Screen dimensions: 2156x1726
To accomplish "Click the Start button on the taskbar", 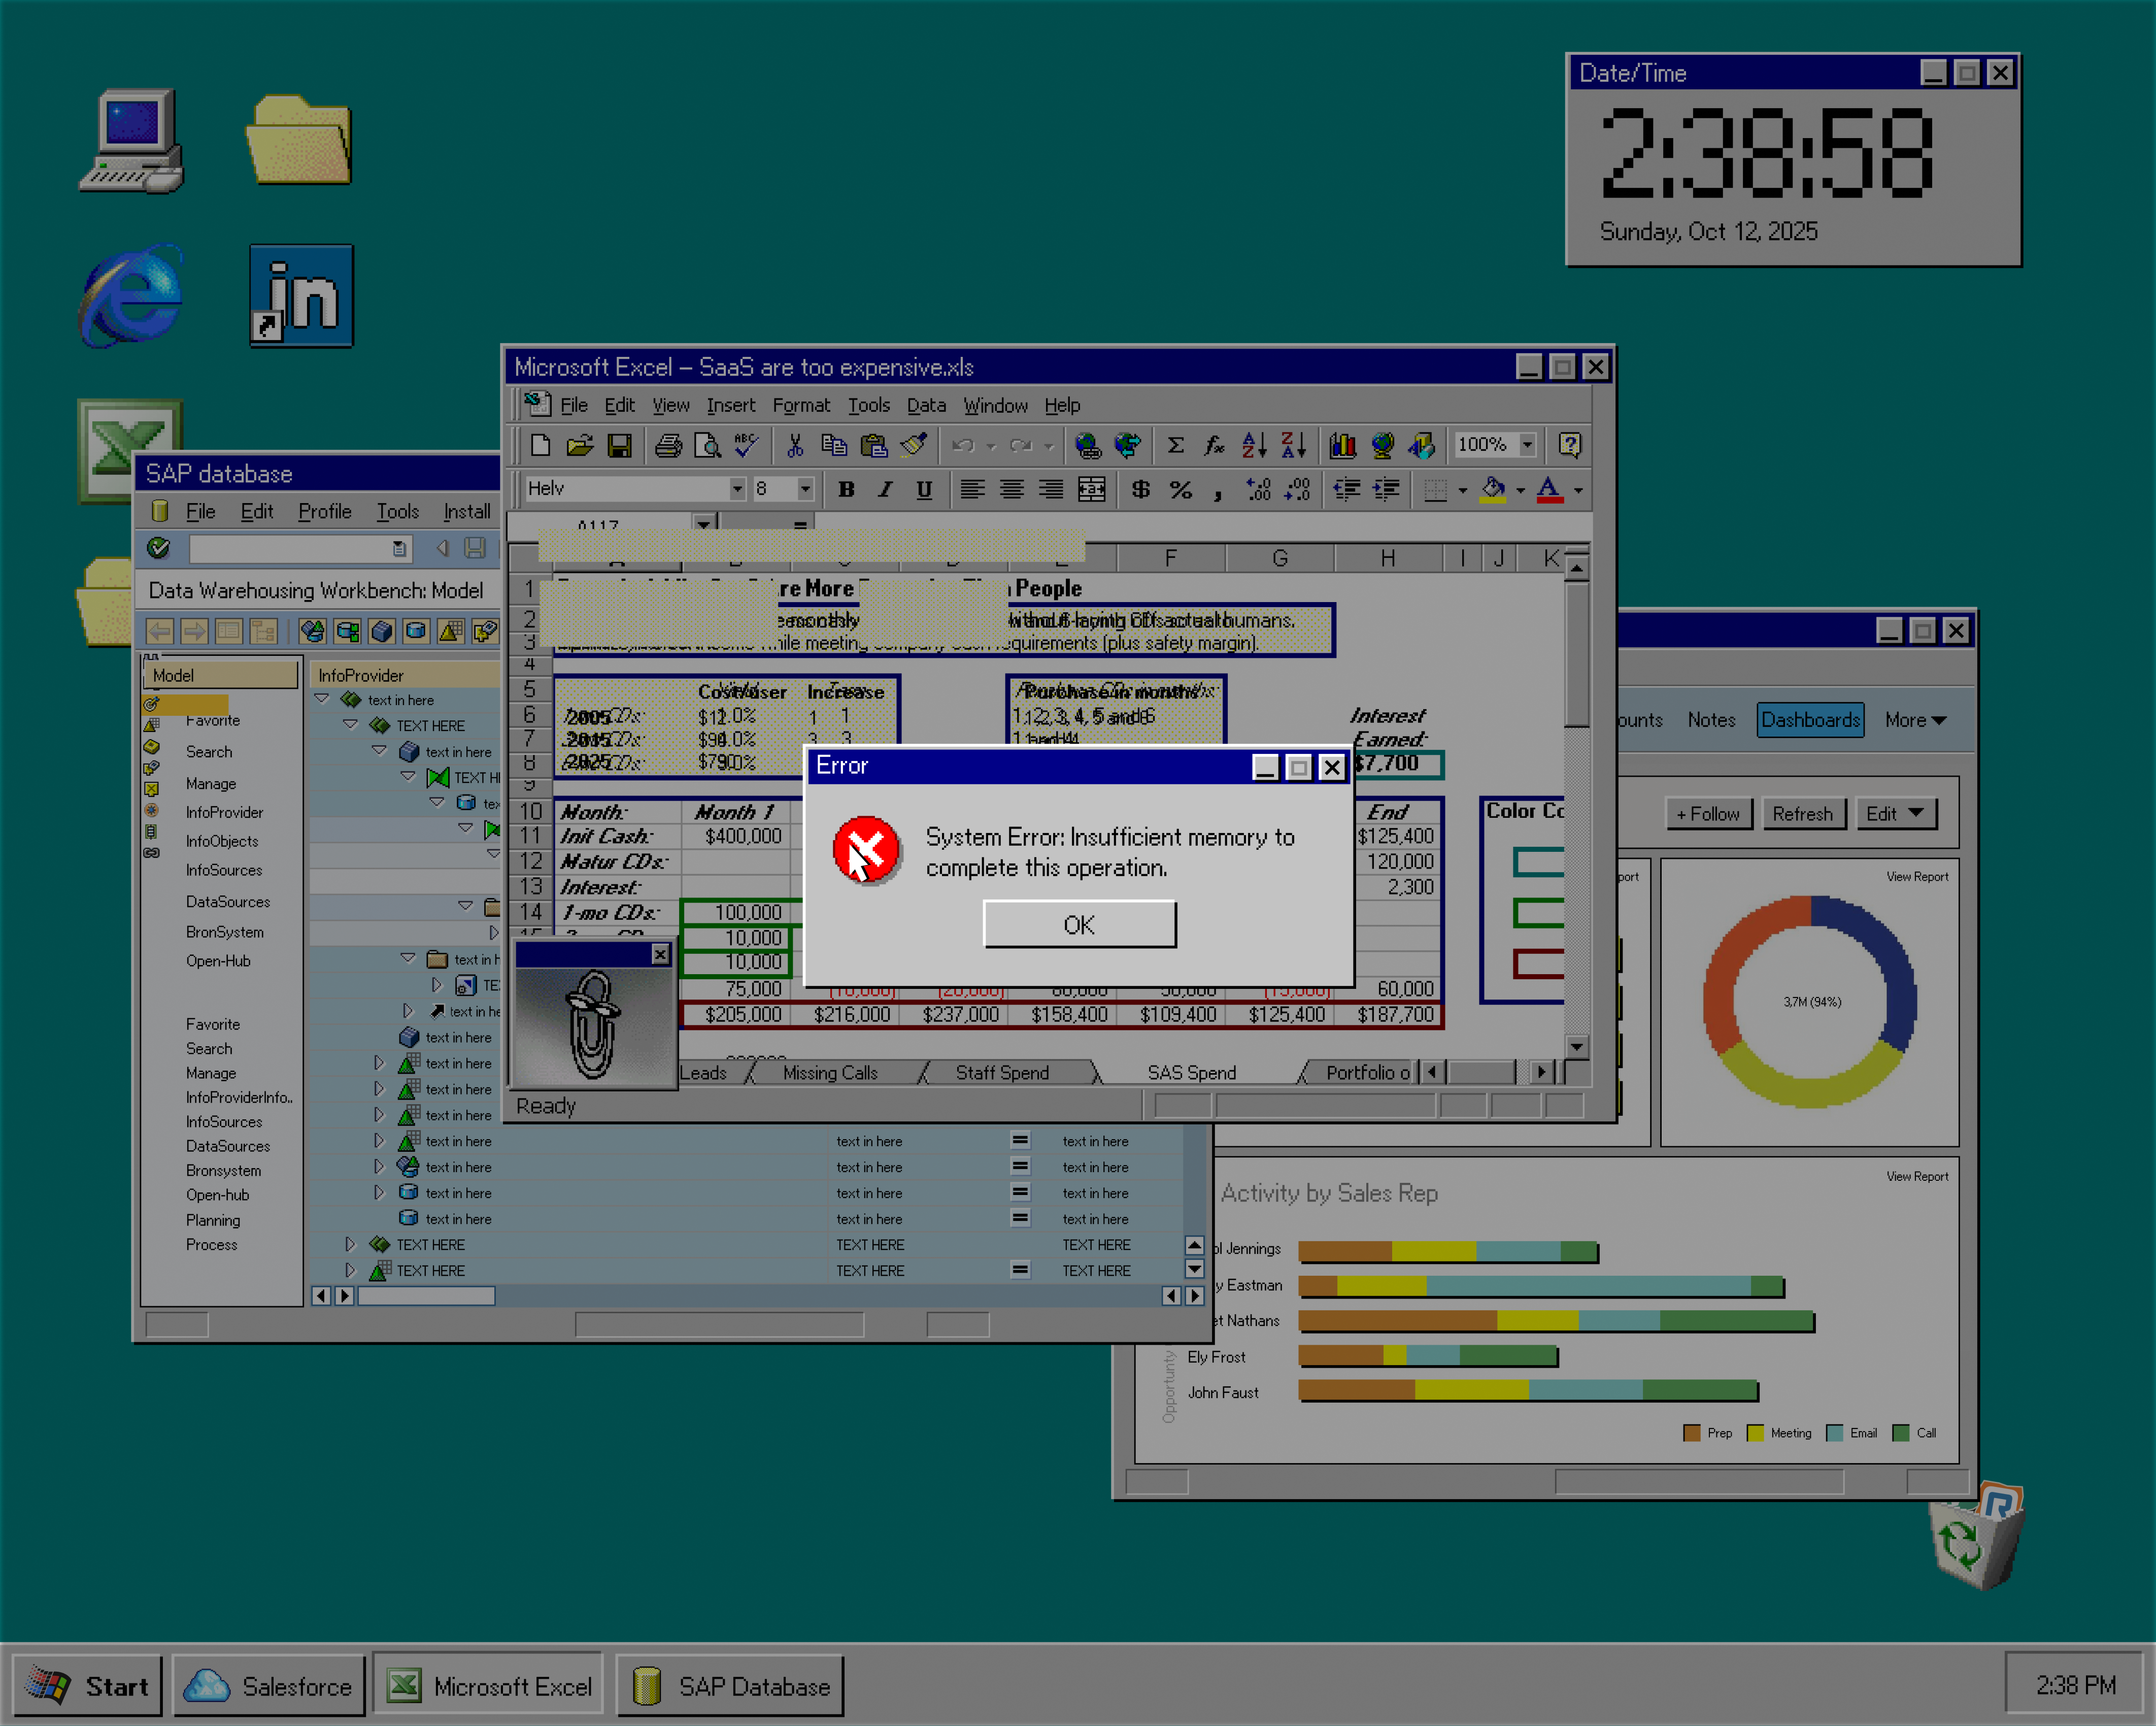I will point(87,1686).
